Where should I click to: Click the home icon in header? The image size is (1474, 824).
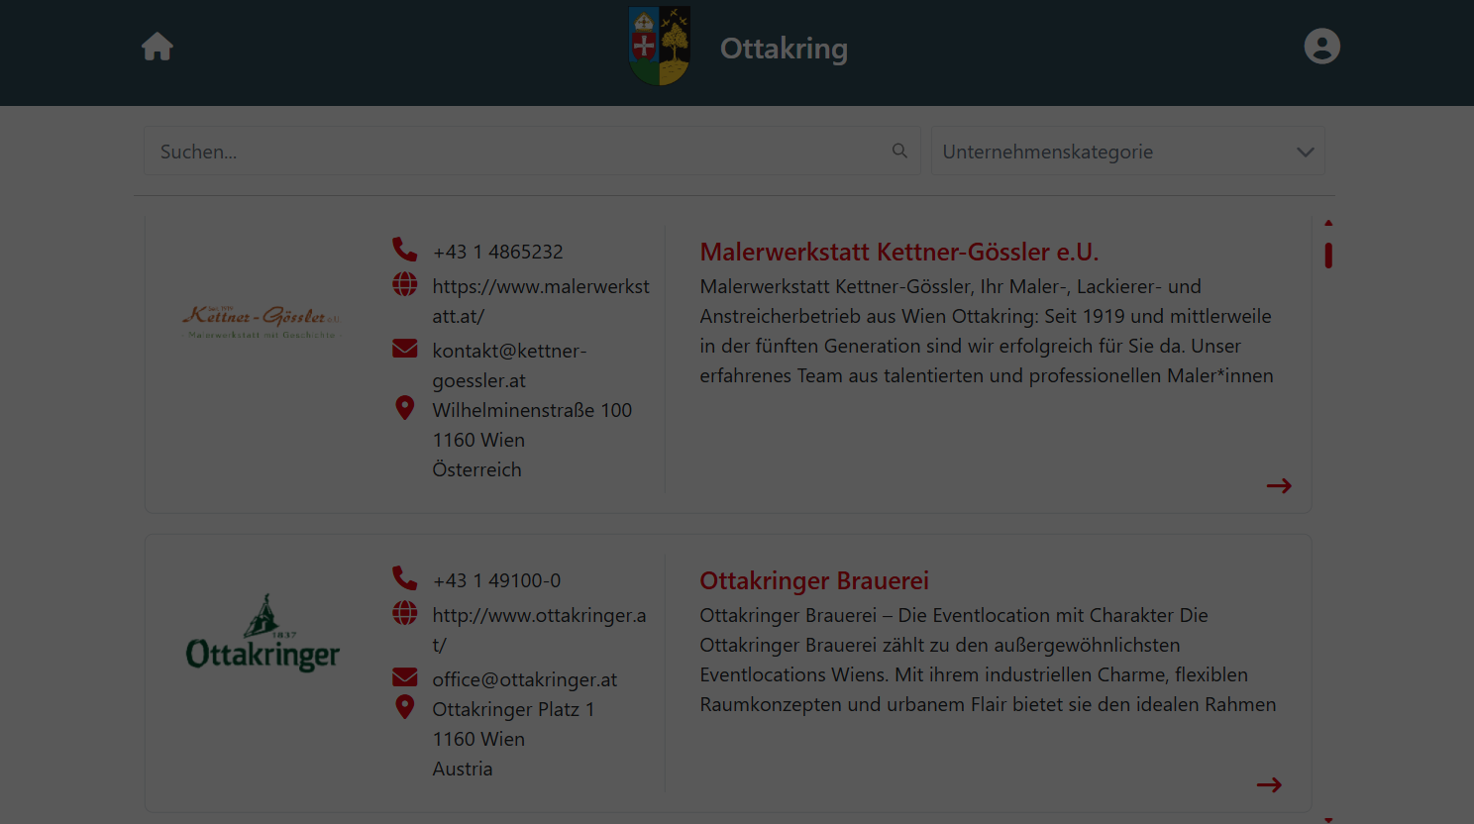pyautogui.click(x=158, y=47)
